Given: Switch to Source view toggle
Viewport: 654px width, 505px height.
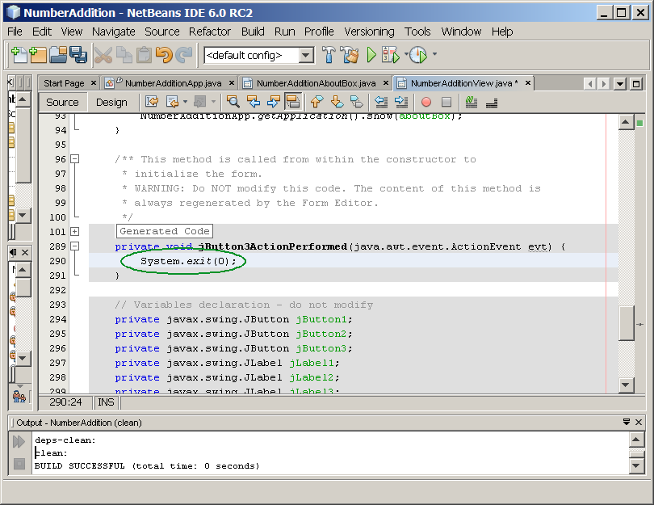Looking at the screenshot, I should pos(62,103).
